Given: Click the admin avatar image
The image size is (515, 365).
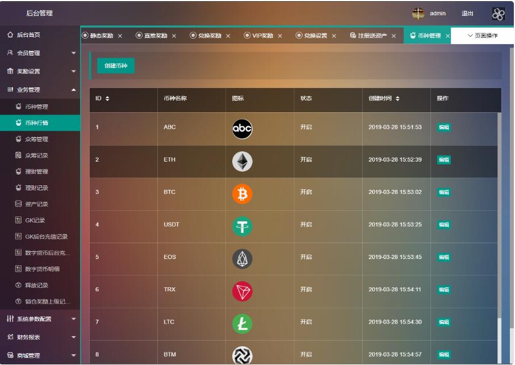Looking at the screenshot, I should (418, 14).
